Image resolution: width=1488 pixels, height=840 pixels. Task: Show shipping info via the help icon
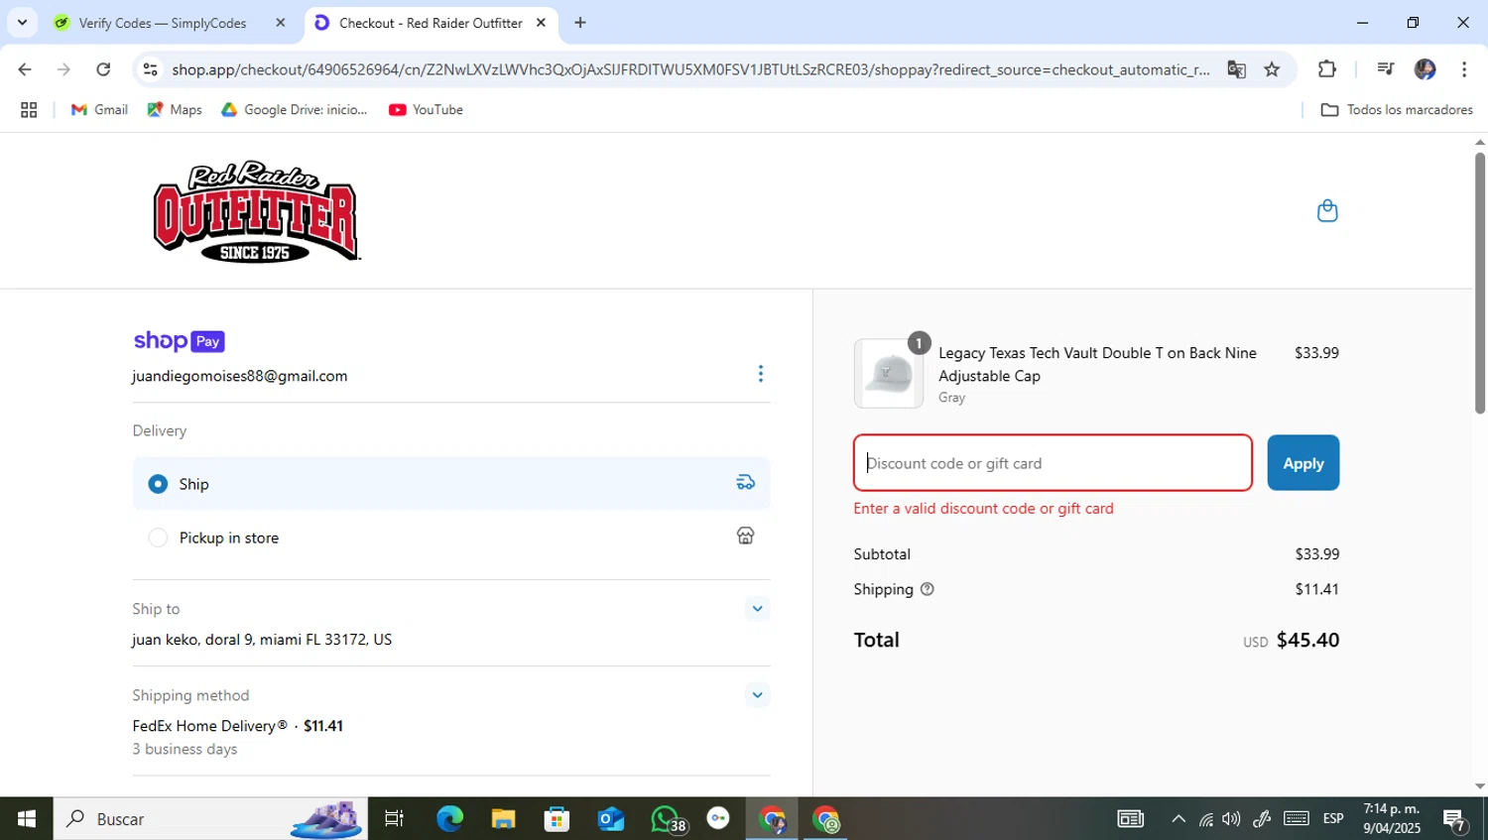pyautogui.click(x=928, y=589)
